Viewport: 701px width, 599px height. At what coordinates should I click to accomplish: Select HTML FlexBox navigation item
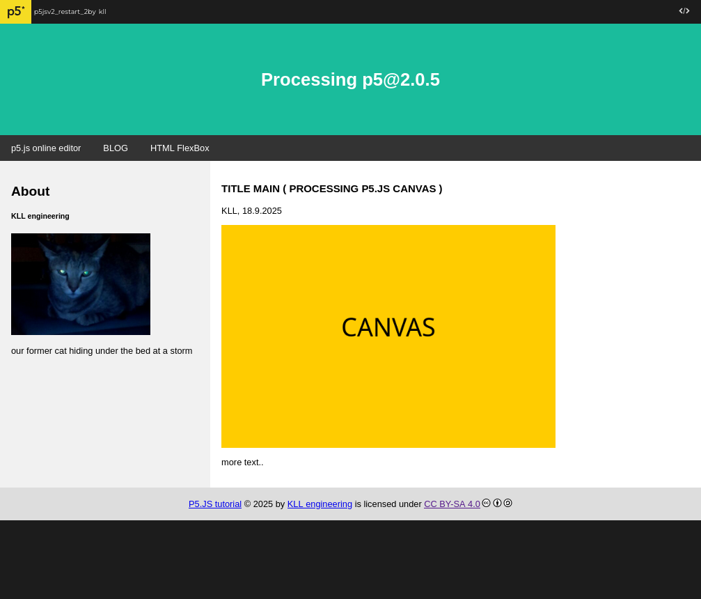click(x=180, y=148)
